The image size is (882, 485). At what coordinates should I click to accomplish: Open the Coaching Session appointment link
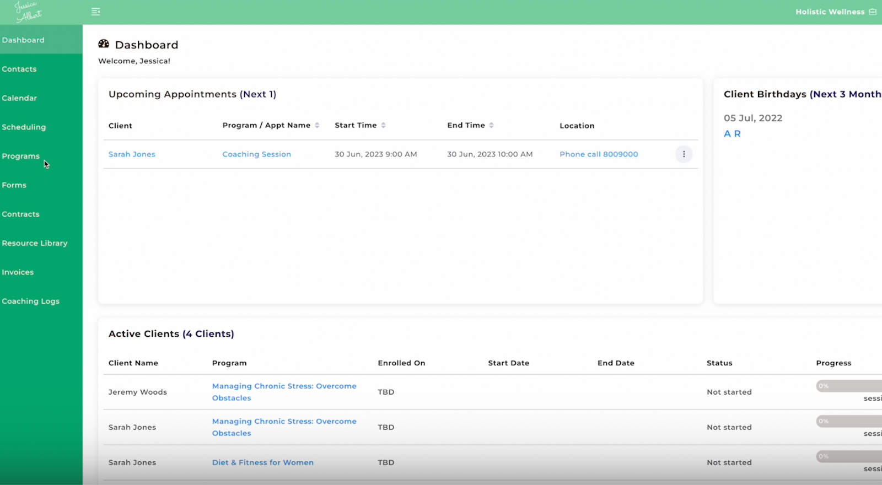pos(257,154)
